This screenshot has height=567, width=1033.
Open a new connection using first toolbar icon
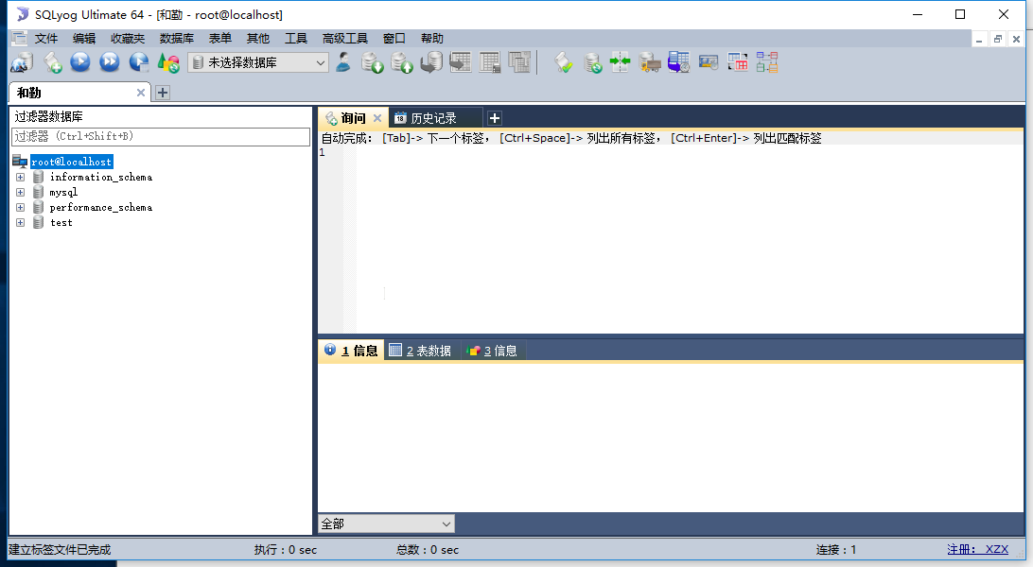point(21,62)
